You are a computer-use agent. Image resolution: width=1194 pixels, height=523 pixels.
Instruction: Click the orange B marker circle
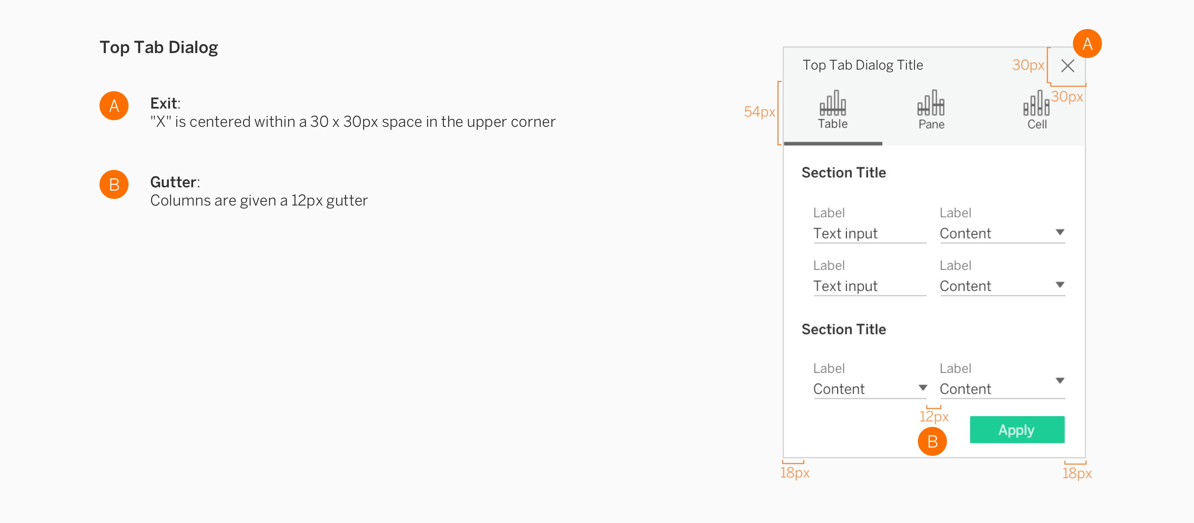tap(932, 441)
